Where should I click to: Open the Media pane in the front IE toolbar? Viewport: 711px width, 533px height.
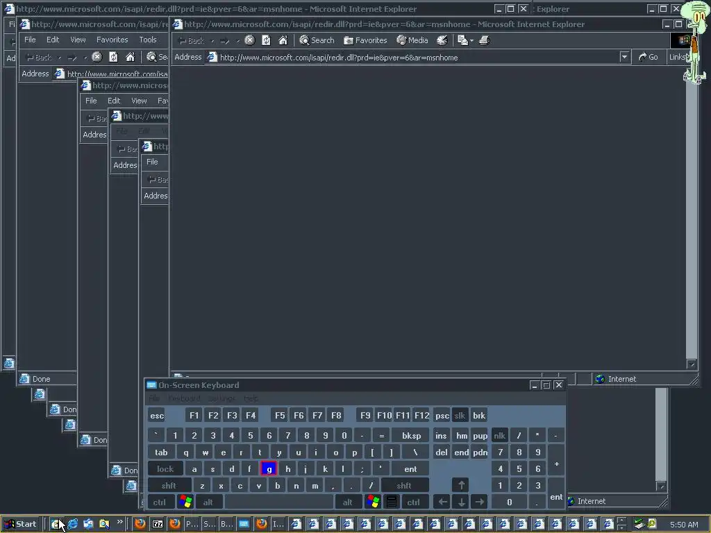click(412, 40)
